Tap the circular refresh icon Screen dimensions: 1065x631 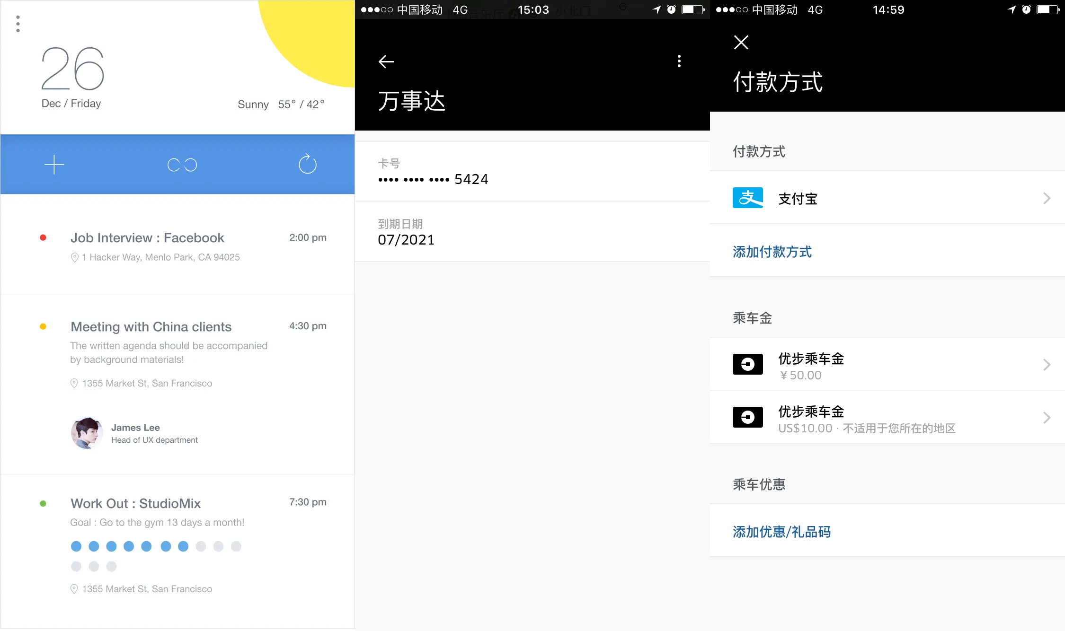[x=307, y=164]
